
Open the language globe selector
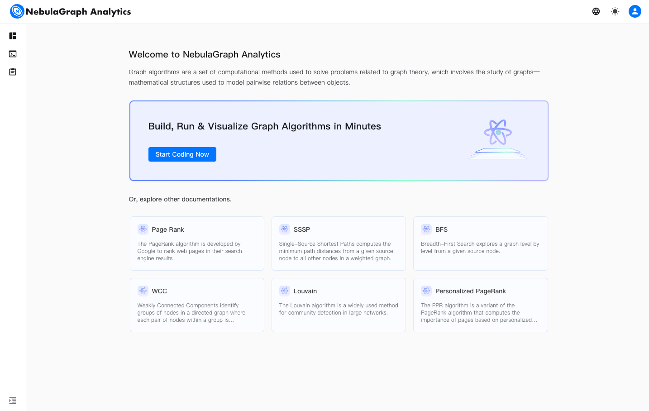pyautogui.click(x=596, y=11)
